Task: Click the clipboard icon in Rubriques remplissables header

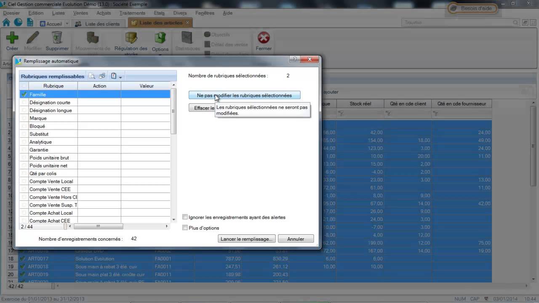Action: click(x=114, y=76)
